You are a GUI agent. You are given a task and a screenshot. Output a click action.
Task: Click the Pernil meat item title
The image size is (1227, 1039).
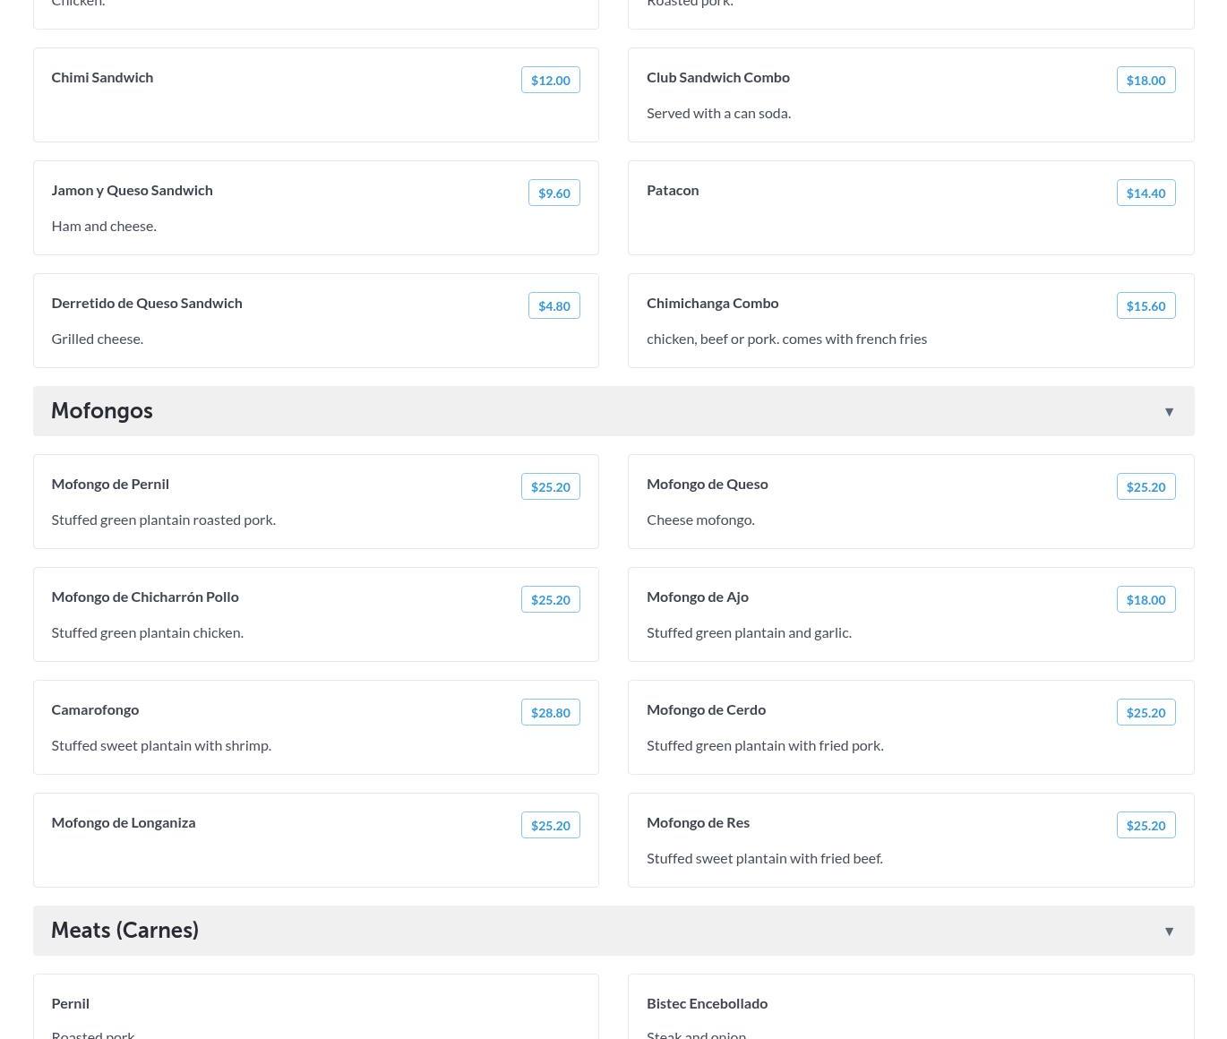[x=70, y=1004]
